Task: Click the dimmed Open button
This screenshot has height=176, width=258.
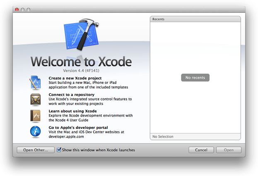Action: 229,150
